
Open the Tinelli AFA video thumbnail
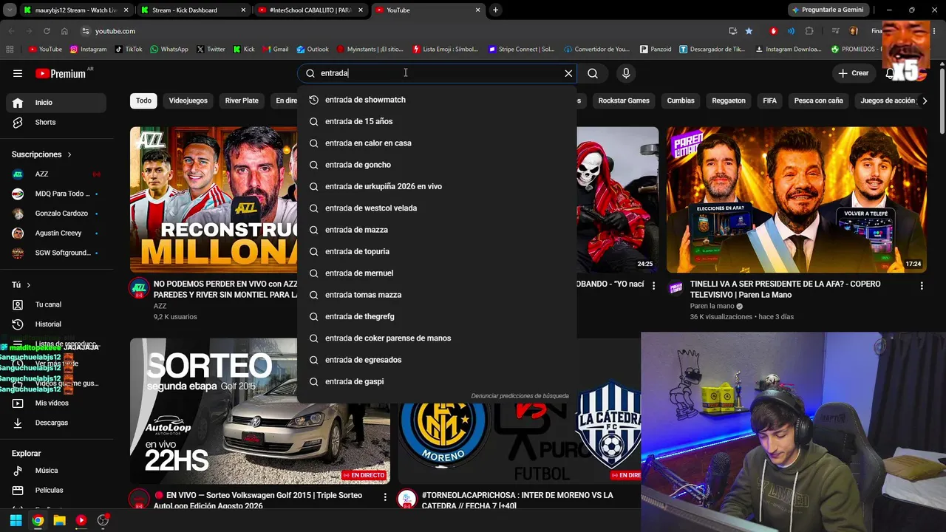[x=797, y=199]
